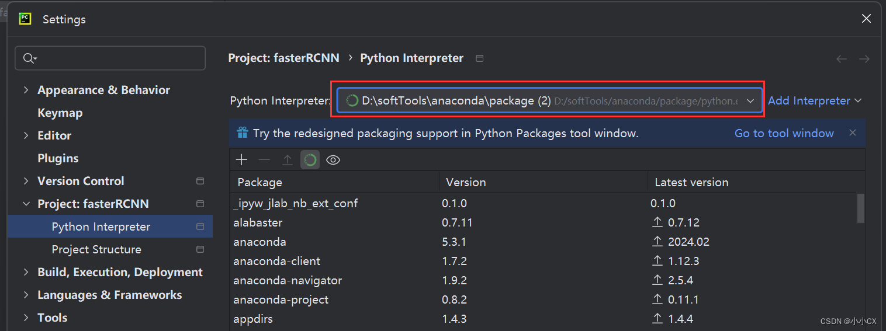Screen dimensions: 886x331
Task: Open the Plugins settings page
Action: click(58, 158)
